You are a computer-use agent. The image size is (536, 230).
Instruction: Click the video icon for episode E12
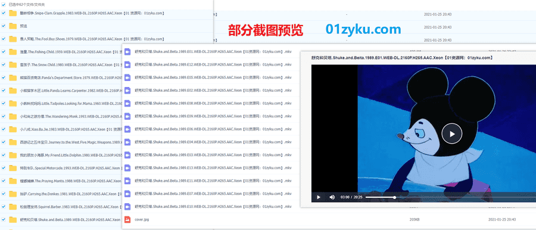click(127, 64)
